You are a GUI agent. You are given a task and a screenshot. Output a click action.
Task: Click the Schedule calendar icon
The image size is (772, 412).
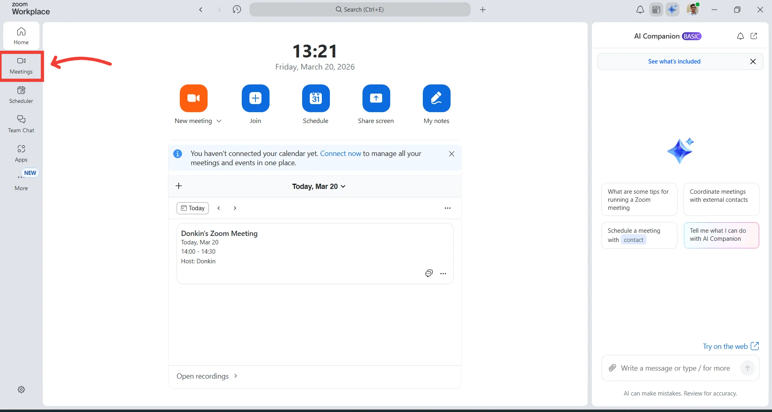tap(316, 98)
